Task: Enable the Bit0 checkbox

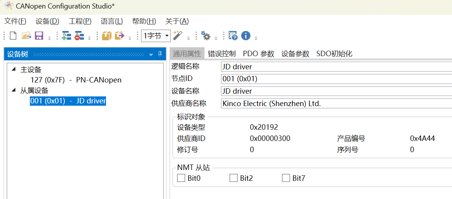Action: [x=181, y=178]
